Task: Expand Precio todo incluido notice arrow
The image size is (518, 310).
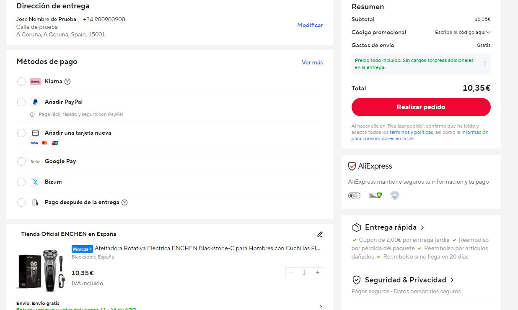Action: coord(485,64)
